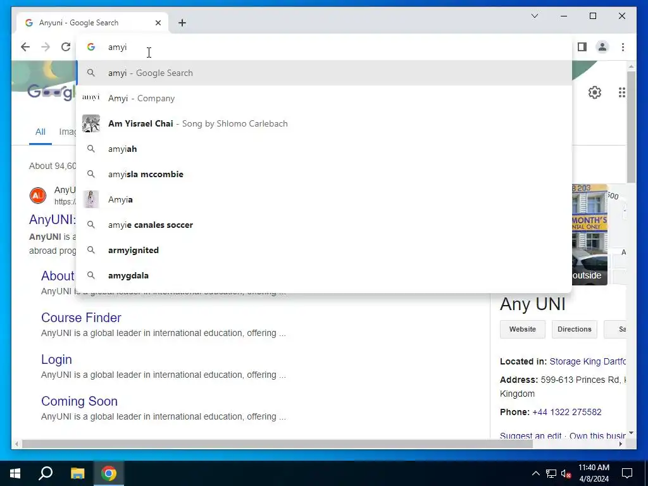Screen dimensions: 648x486
Task: Select the 'amygdala' suggestion
Action: [325, 275]
